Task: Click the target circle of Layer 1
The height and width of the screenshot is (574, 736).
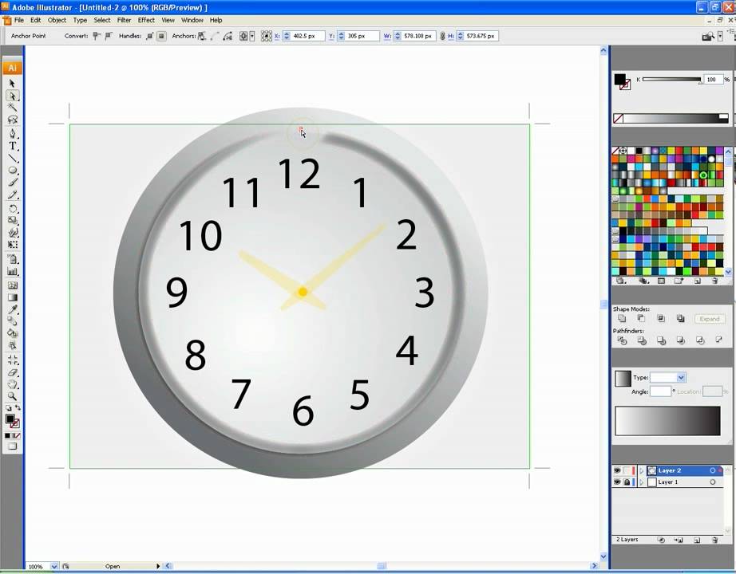Action: tap(713, 482)
